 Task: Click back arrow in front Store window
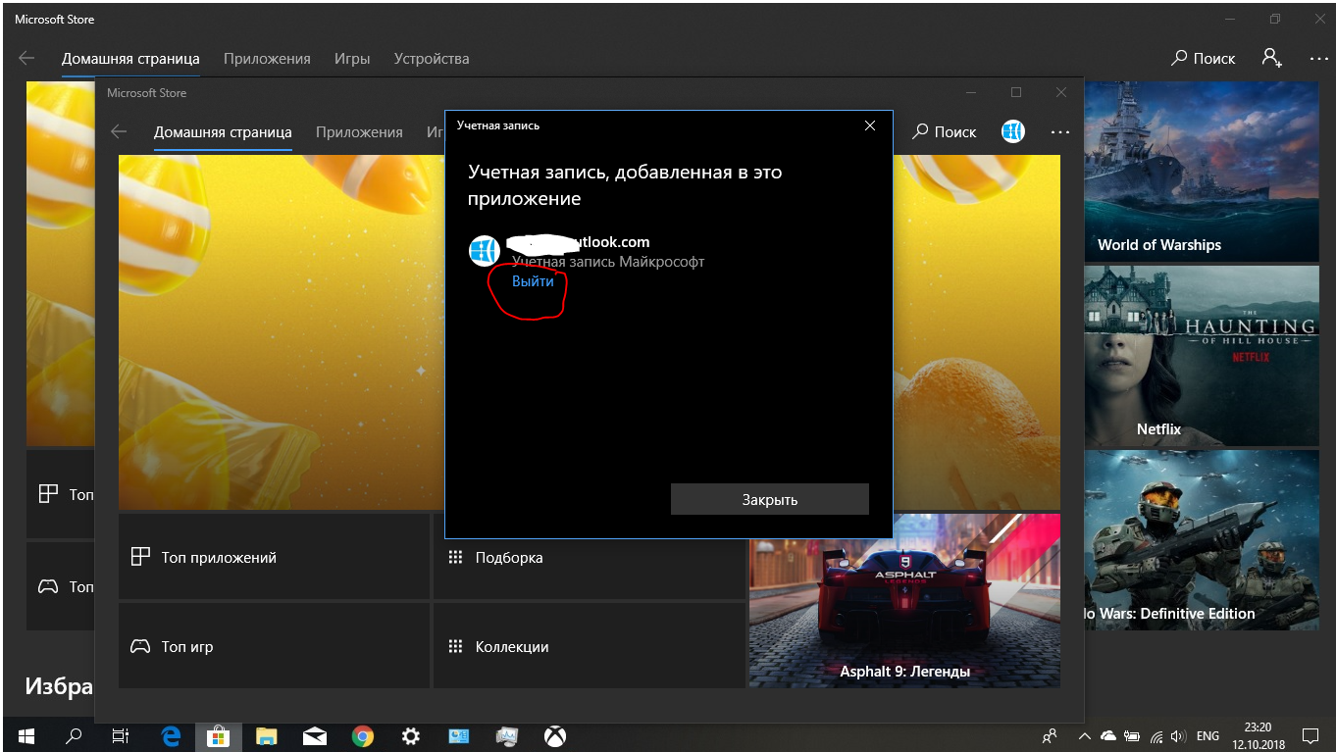[x=119, y=131]
